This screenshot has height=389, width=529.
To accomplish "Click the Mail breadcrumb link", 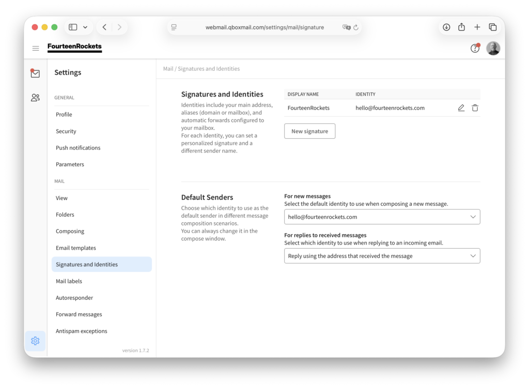I will (x=168, y=69).
